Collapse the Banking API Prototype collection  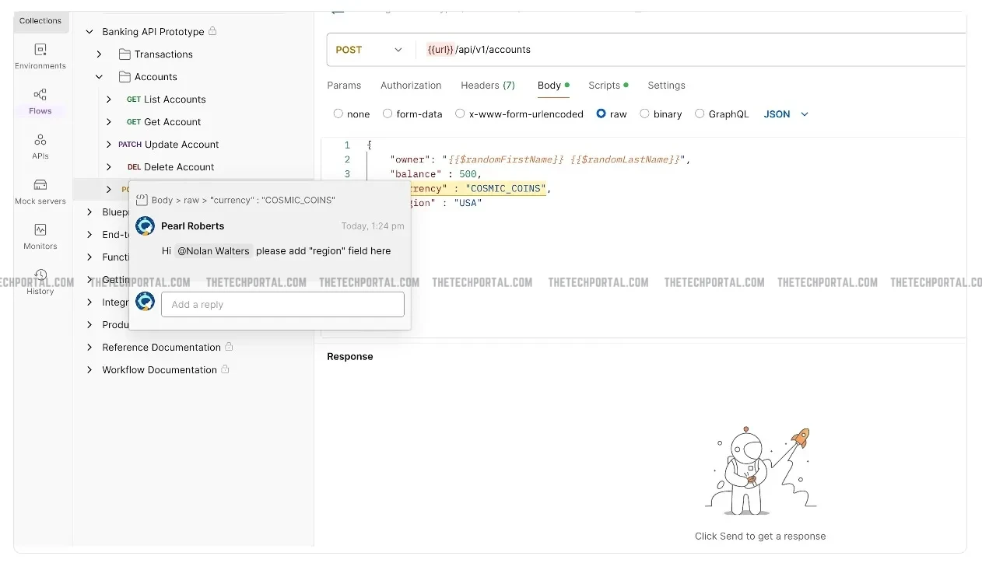[89, 32]
